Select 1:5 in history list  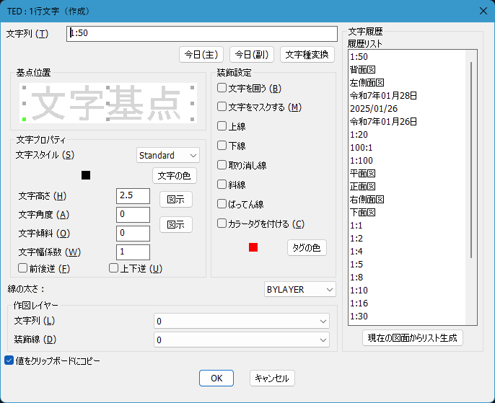click(x=407, y=265)
